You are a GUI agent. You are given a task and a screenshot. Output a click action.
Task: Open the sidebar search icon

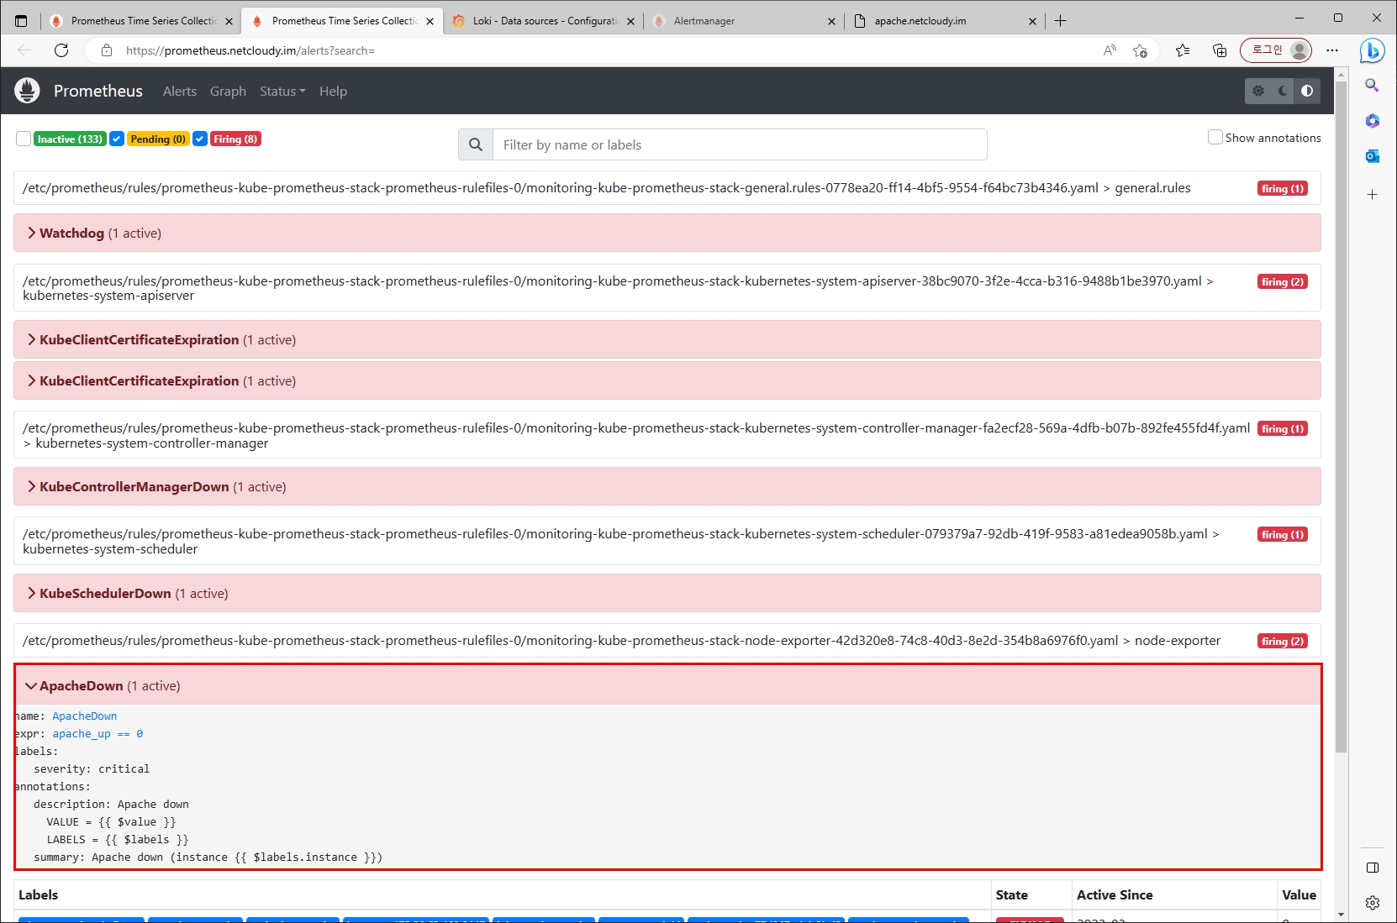click(x=1373, y=86)
